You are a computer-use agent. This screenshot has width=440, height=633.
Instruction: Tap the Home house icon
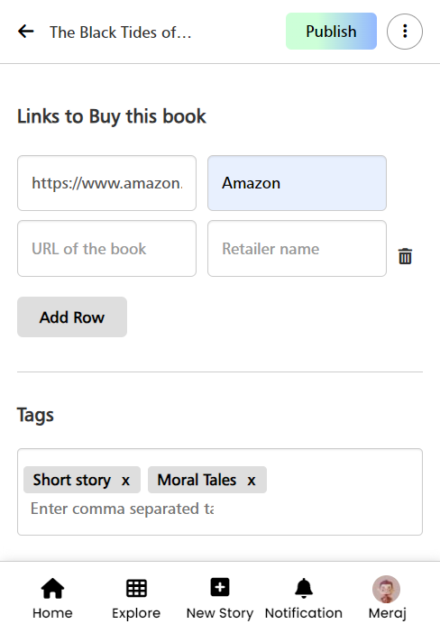click(x=53, y=588)
